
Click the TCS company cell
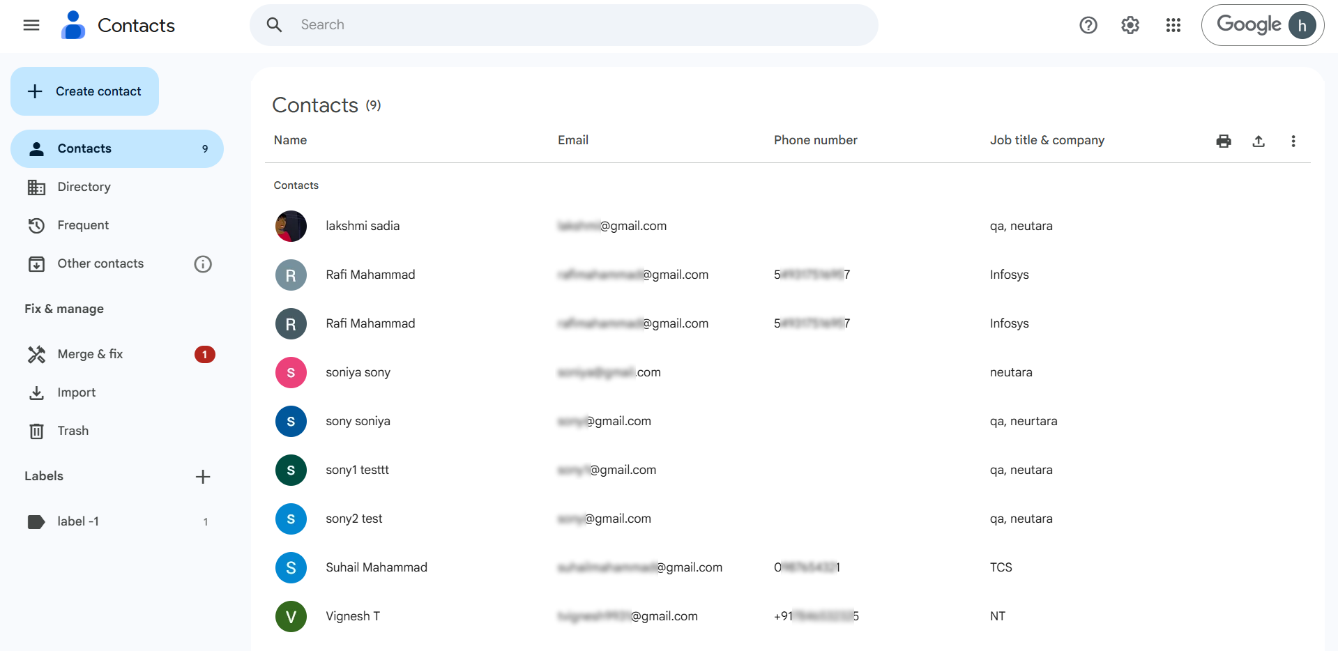point(1001,567)
